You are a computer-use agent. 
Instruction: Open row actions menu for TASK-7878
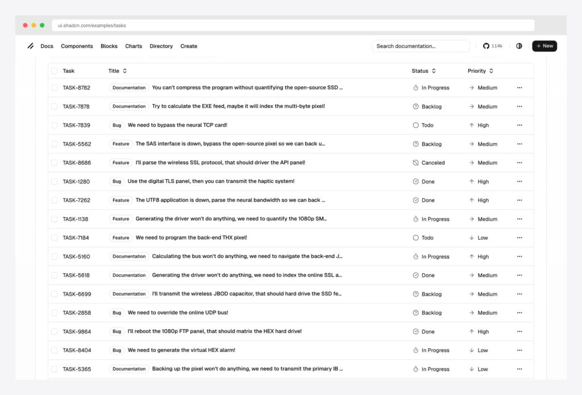[x=519, y=106]
